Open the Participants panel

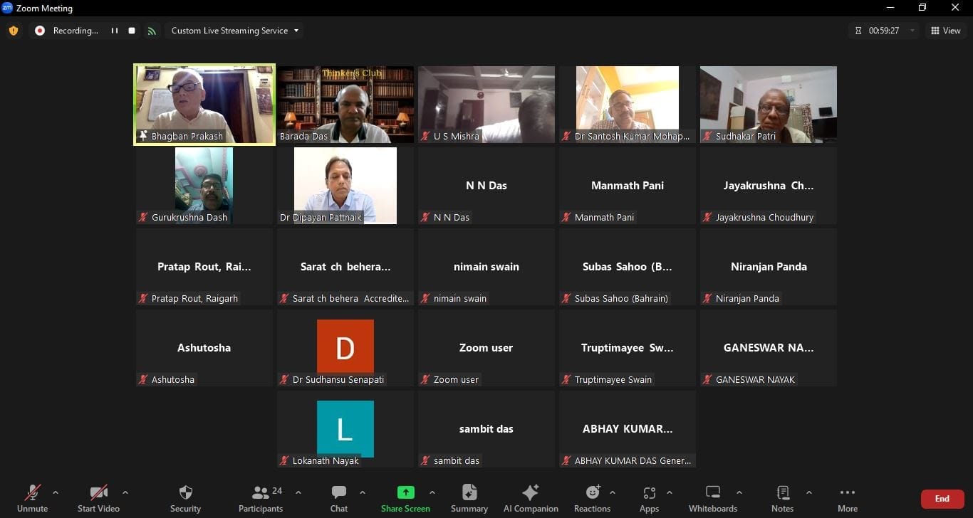click(x=261, y=498)
